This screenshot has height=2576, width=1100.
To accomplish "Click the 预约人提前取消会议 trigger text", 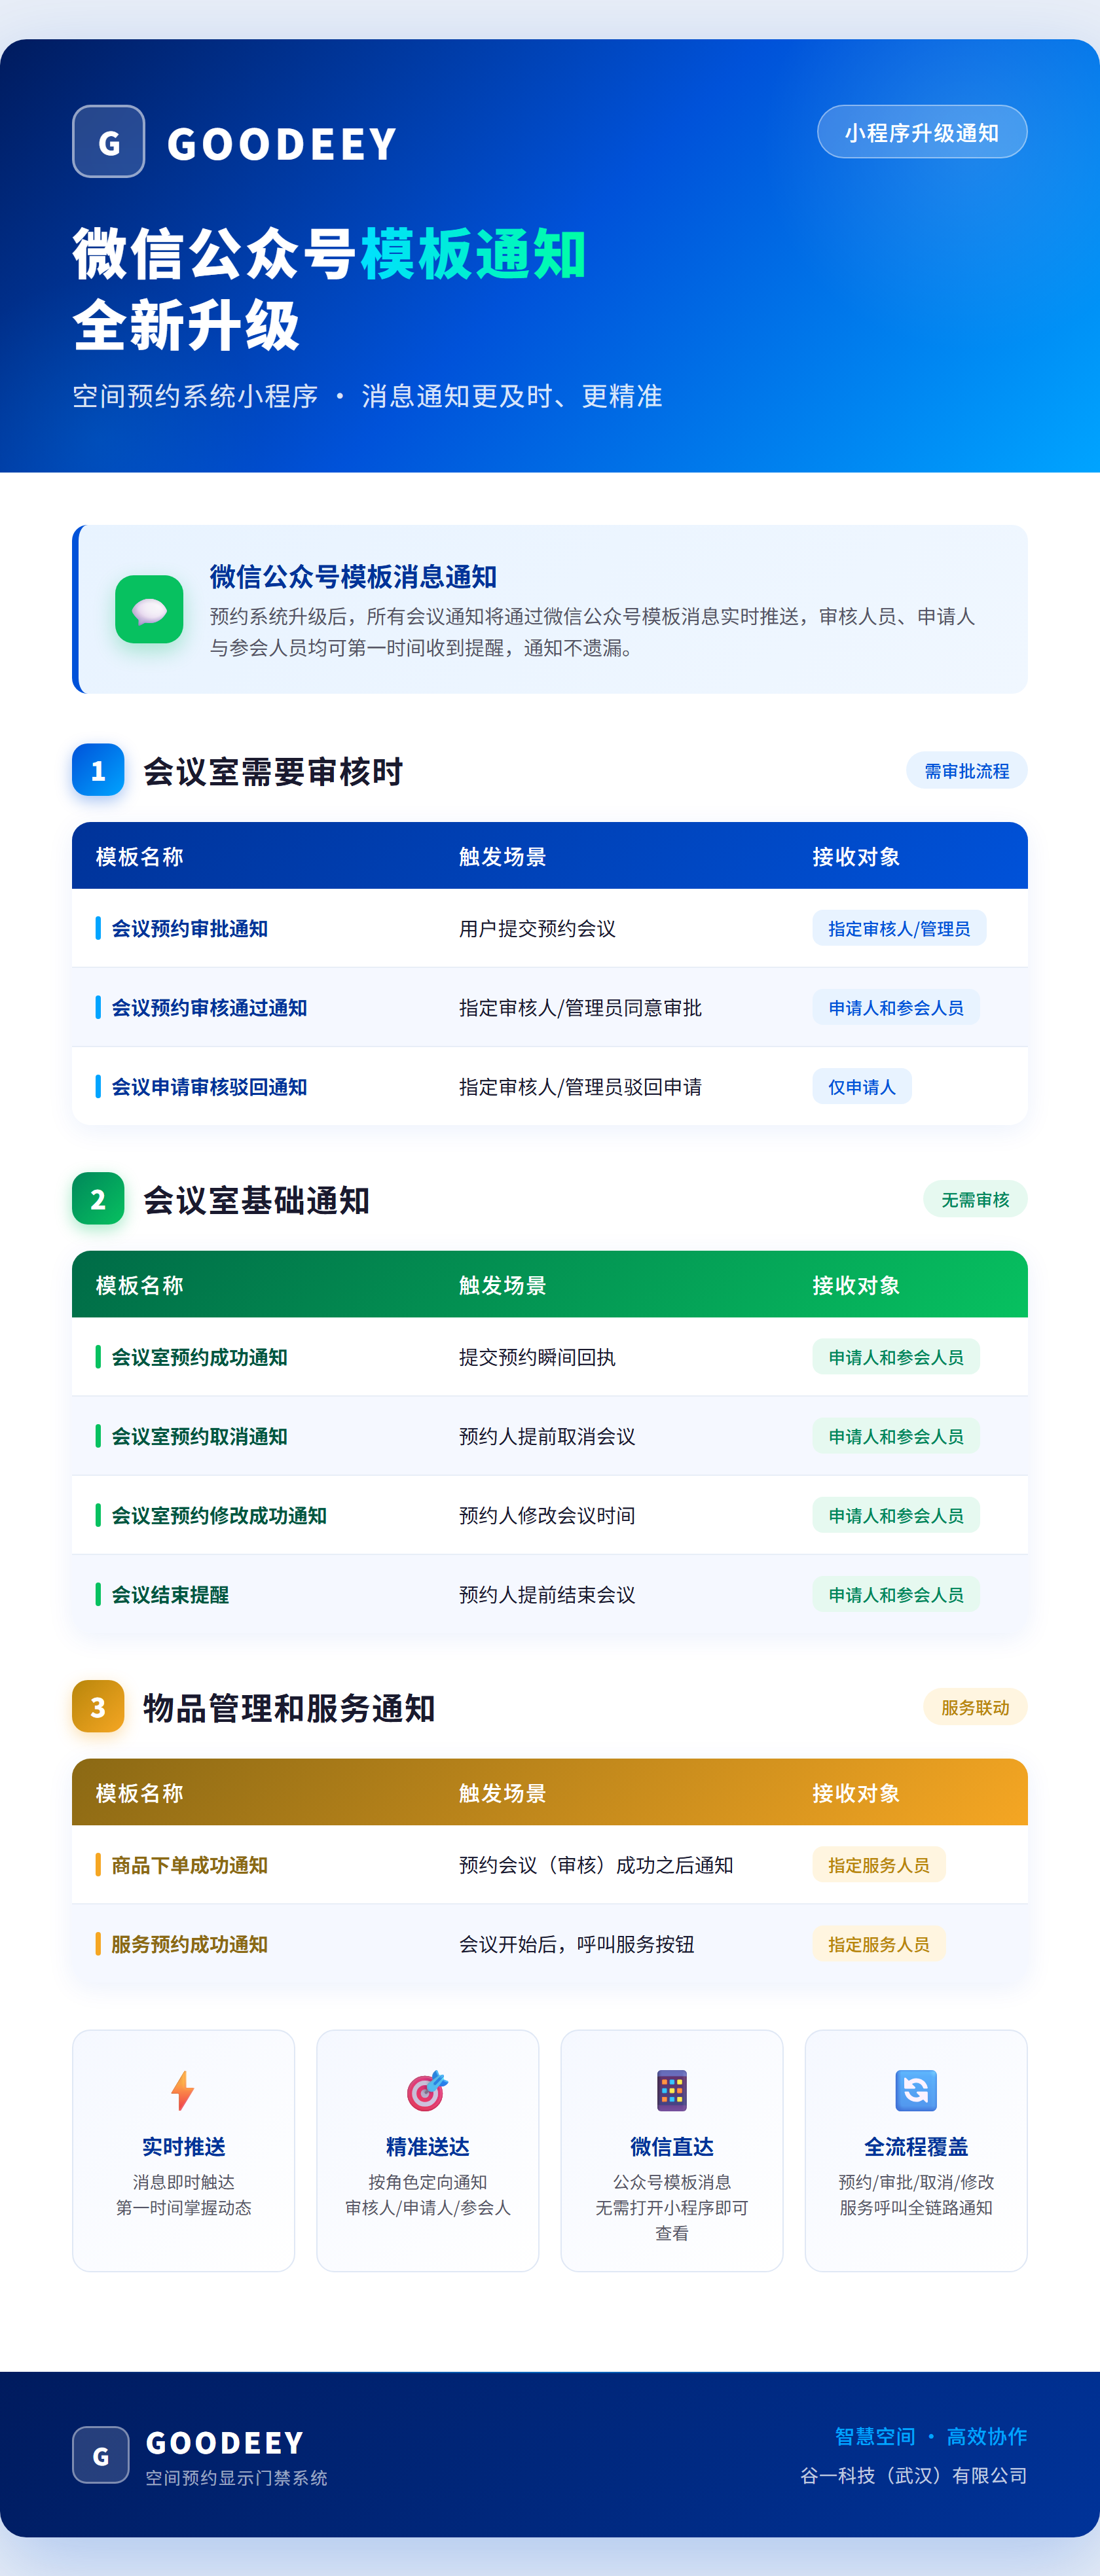I will (547, 1436).
